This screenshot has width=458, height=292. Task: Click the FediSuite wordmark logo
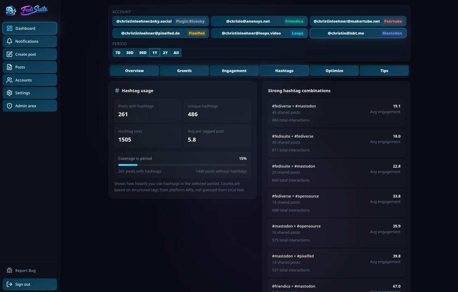34,10
